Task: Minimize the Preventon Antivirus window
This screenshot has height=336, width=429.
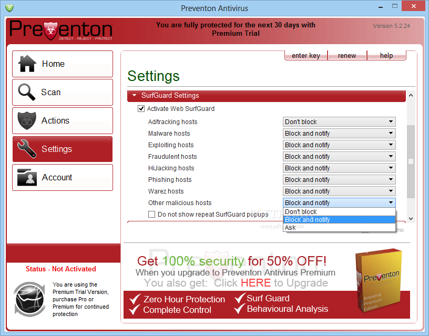Action: pyautogui.click(x=380, y=6)
